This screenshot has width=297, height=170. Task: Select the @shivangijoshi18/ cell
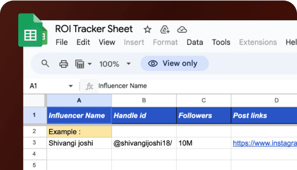pos(144,143)
